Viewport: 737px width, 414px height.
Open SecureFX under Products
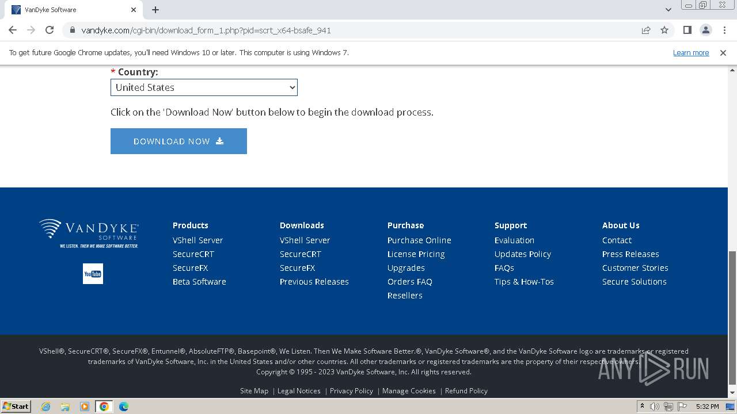click(x=190, y=268)
